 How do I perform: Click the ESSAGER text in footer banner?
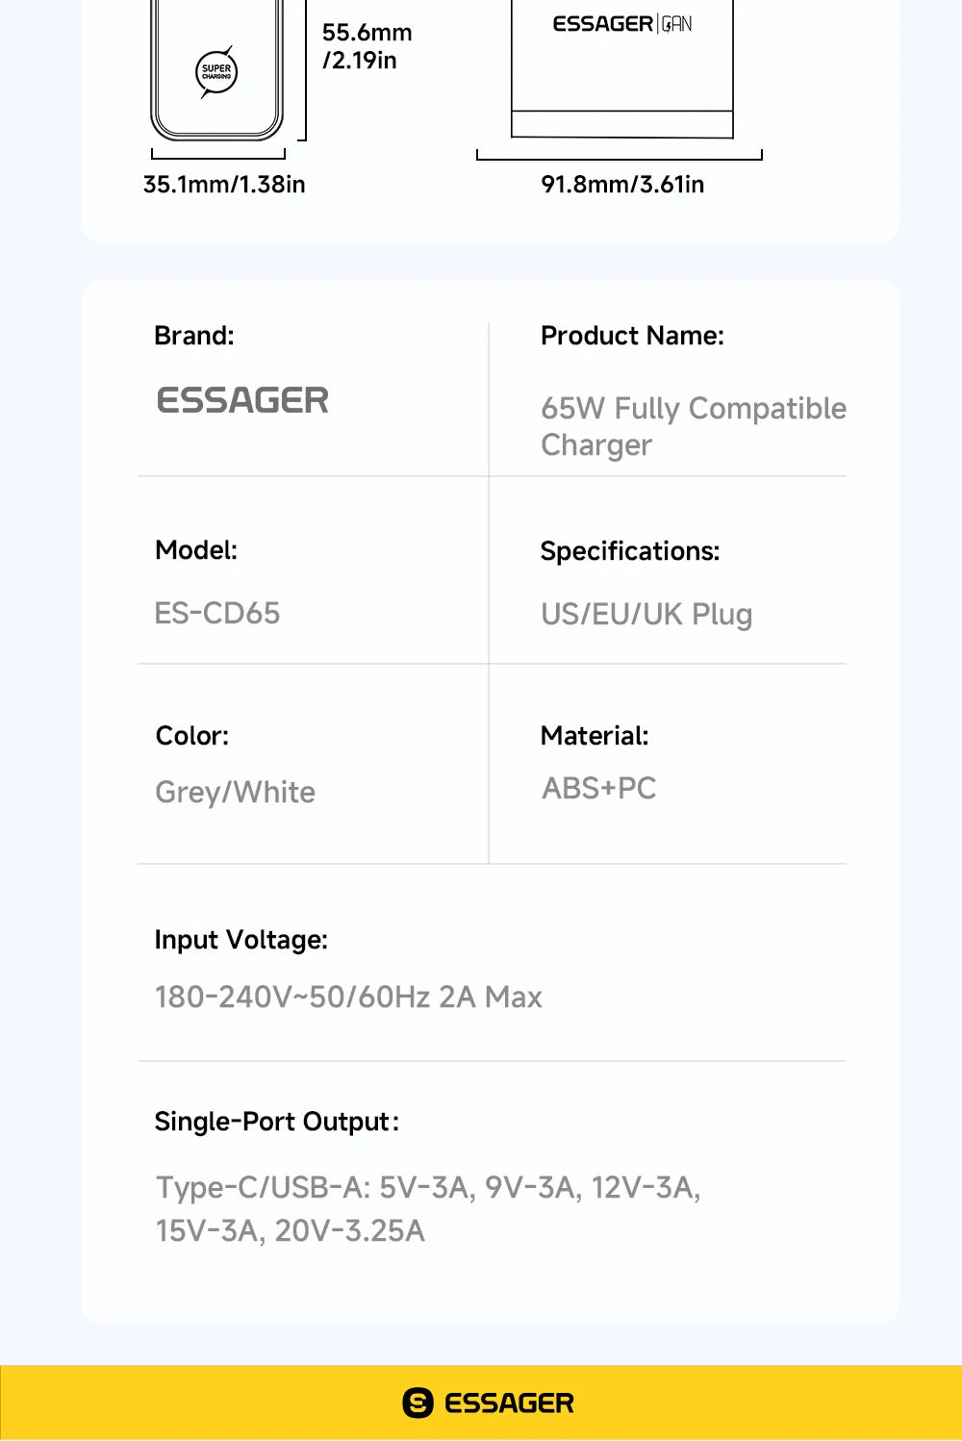[x=509, y=1403]
